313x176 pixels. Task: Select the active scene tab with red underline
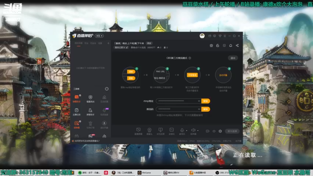click(79, 43)
